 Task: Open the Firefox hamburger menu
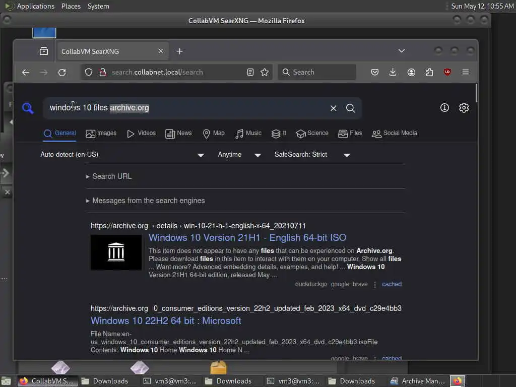pos(465,72)
